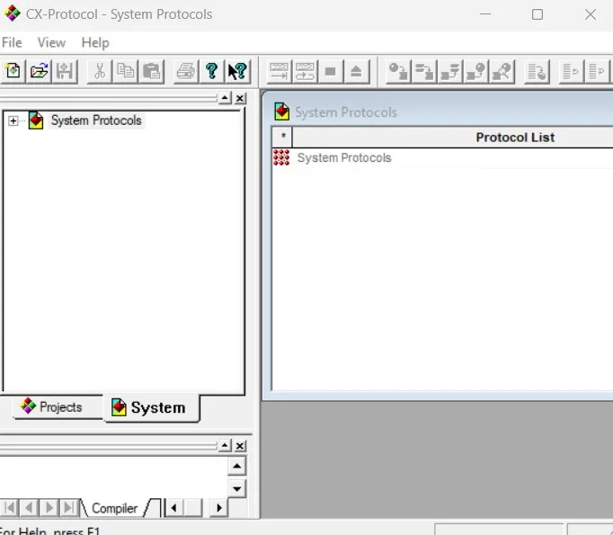Open the View menu
The height and width of the screenshot is (535, 613).
pos(51,42)
